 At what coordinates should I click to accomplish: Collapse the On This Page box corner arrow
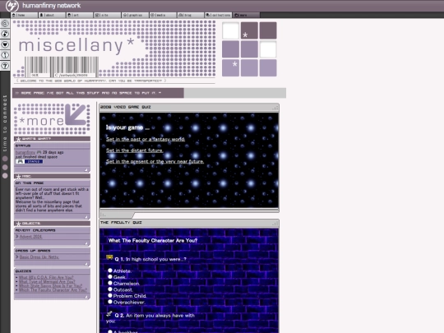86,217
